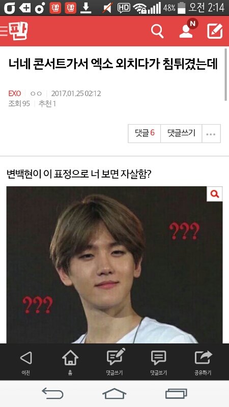Click the 댓글쓰기 button below the post info
229x407 pixels.
click(x=181, y=133)
